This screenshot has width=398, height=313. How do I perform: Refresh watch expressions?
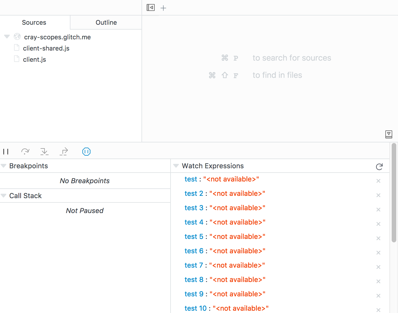379,167
